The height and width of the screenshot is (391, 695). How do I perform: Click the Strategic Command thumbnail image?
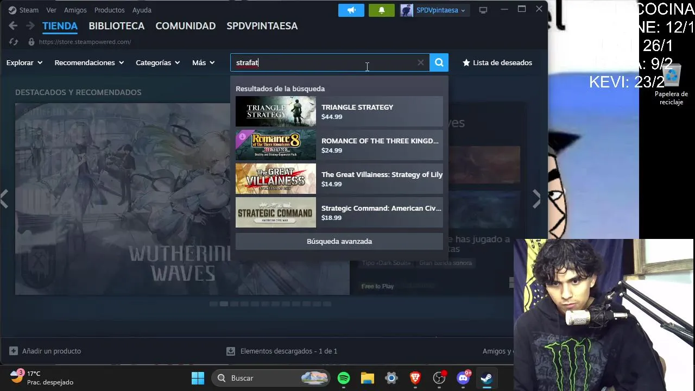(276, 212)
